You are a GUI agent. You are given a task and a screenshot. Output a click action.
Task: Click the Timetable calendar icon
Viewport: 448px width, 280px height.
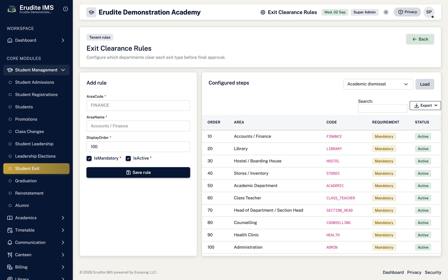pyautogui.click(x=10, y=230)
